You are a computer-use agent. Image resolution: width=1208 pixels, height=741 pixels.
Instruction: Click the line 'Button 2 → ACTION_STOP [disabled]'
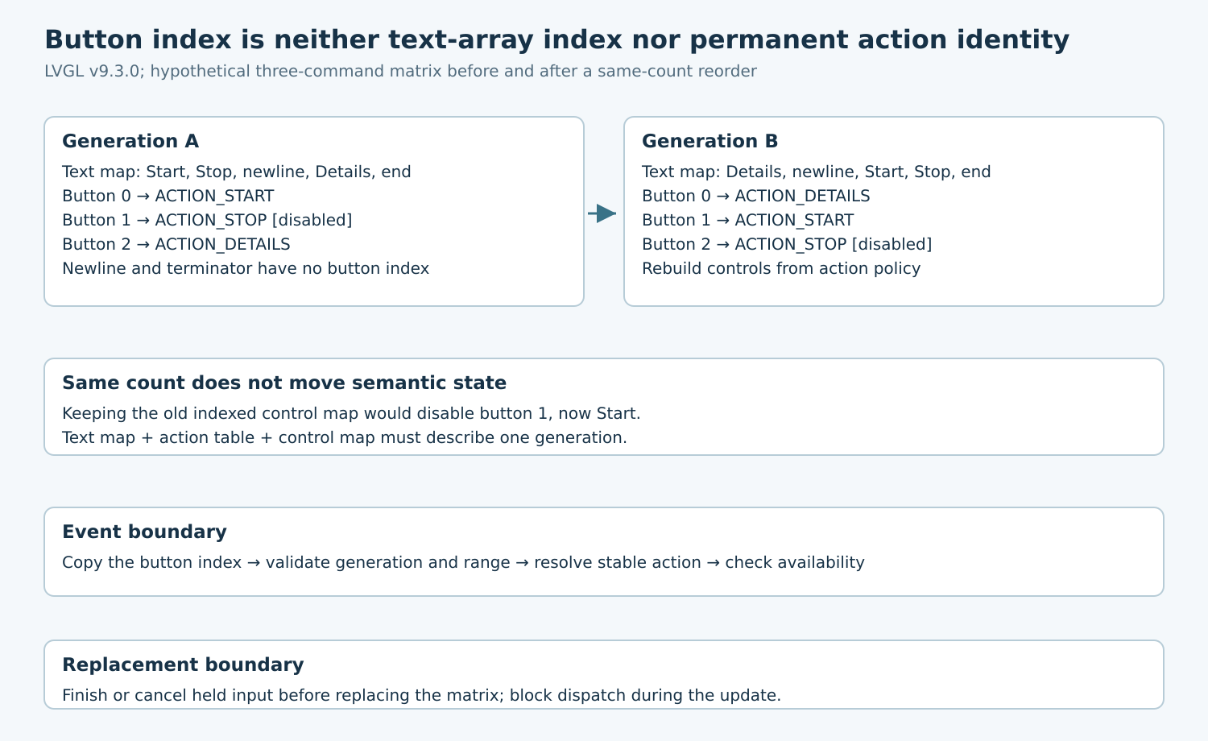click(787, 244)
